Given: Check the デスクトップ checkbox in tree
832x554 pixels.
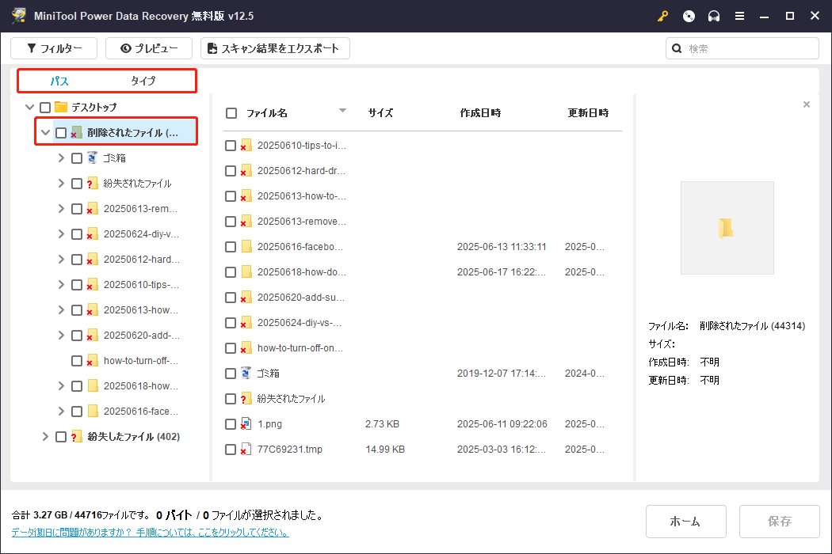Looking at the screenshot, I should pos(45,108).
